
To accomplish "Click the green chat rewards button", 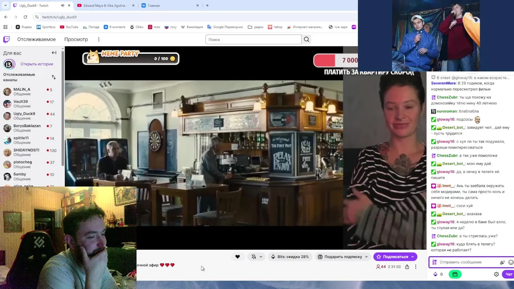I will [x=455, y=274].
